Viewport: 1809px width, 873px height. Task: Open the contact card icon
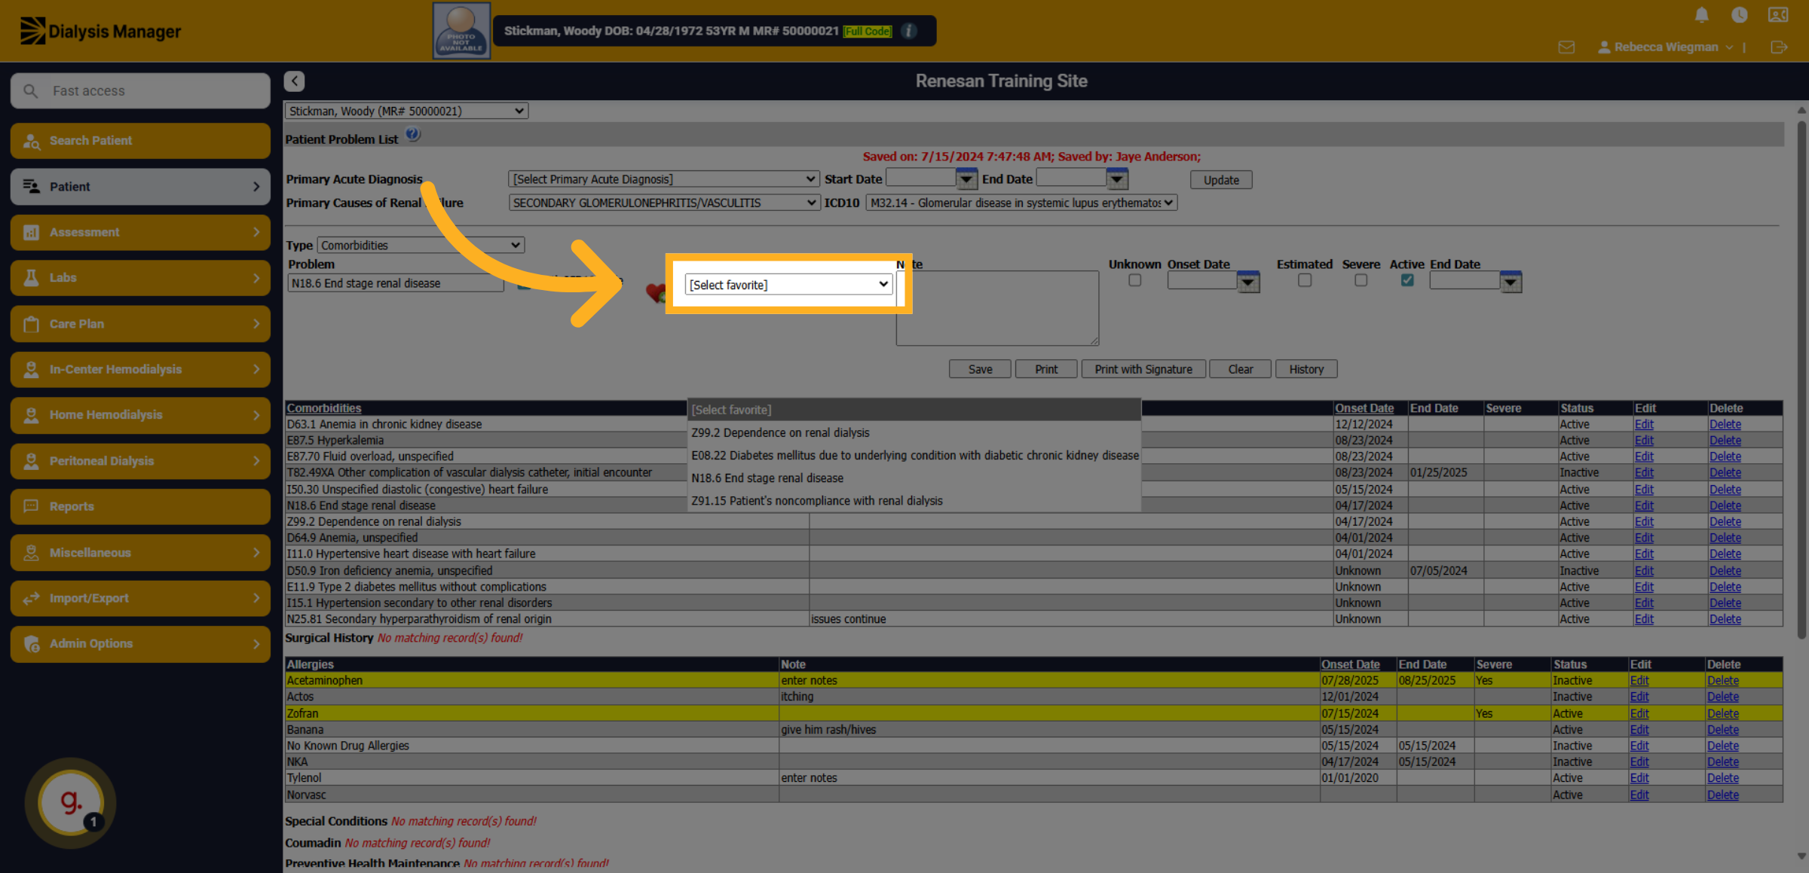pos(1778,15)
